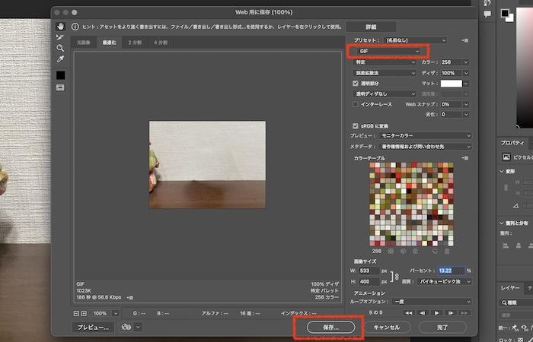Click the optimized image preview thumbnail
This screenshot has width=533, height=342.
pyautogui.click(x=207, y=165)
